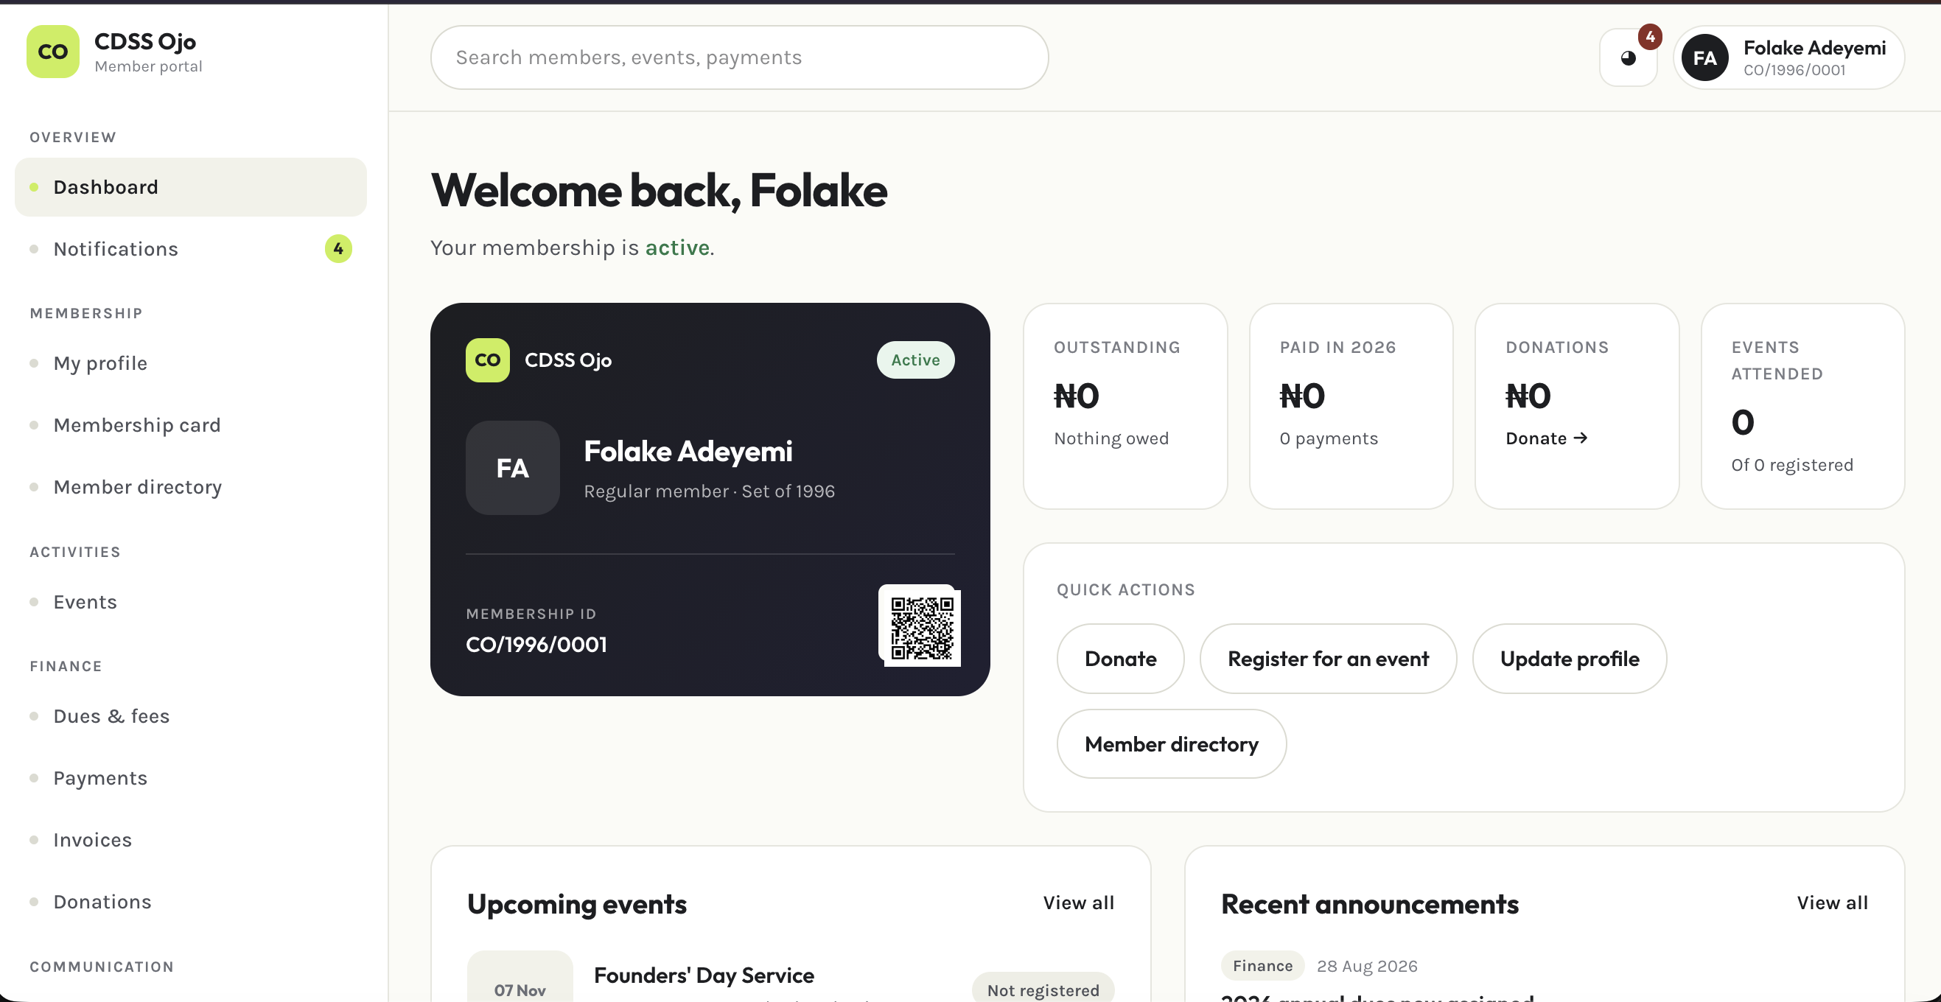Click the Events Attended card
The width and height of the screenshot is (1941, 1002).
click(1803, 407)
